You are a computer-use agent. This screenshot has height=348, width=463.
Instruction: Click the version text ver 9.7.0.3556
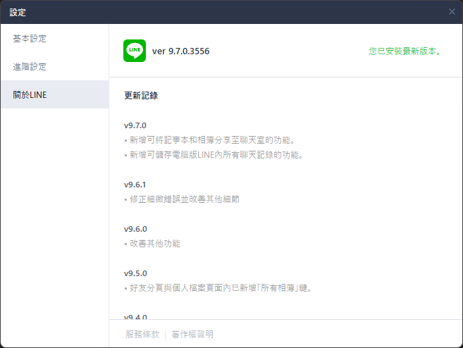tap(180, 51)
